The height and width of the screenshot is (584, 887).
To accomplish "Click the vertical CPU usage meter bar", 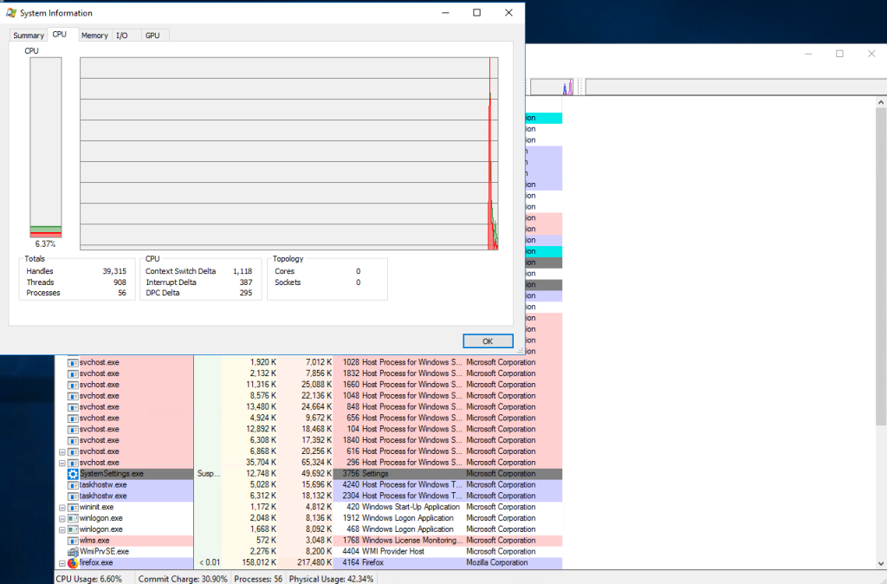I will click(x=46, y=147).
